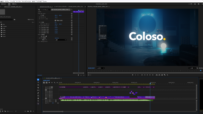
Task: Open the blend mode dropdown
Action: coord(60,40)
